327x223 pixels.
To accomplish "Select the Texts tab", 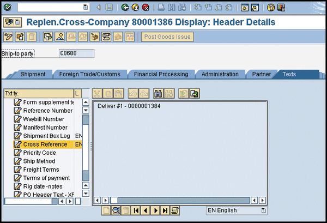I will coord(289,74).
